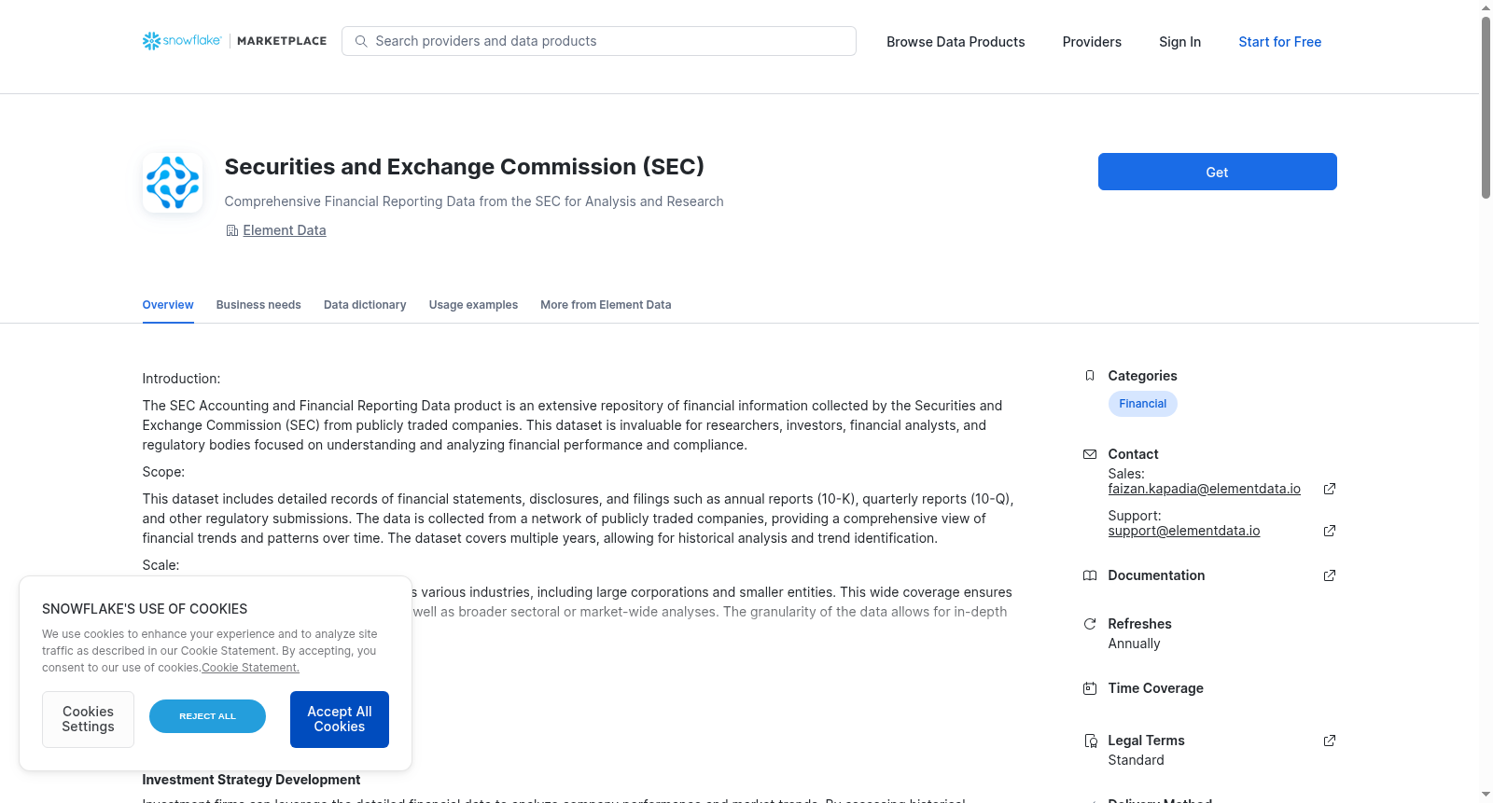Click the Time Coverage calendar icon
Screen dimensions: 1493x803
tap(1090, 688)
